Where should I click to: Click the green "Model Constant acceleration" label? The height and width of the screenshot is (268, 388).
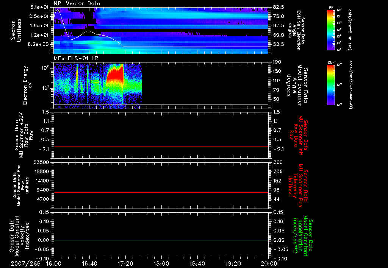[x=303, y=235]
